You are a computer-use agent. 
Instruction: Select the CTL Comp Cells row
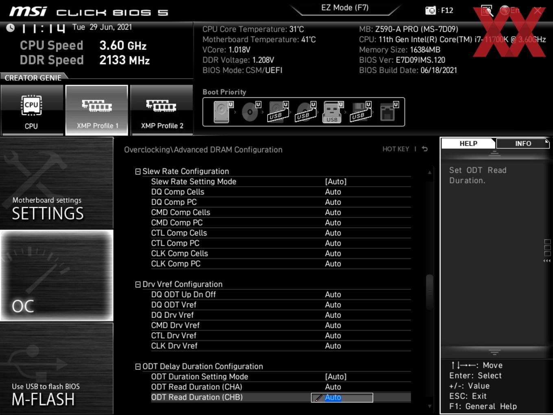(x=281, y=233)
